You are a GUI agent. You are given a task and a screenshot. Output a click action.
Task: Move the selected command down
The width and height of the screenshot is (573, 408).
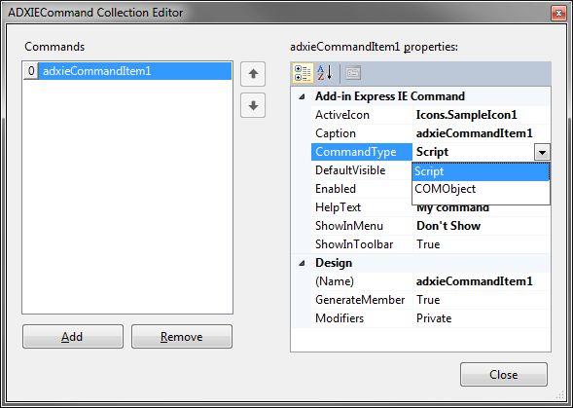click(x=253, y=105)
